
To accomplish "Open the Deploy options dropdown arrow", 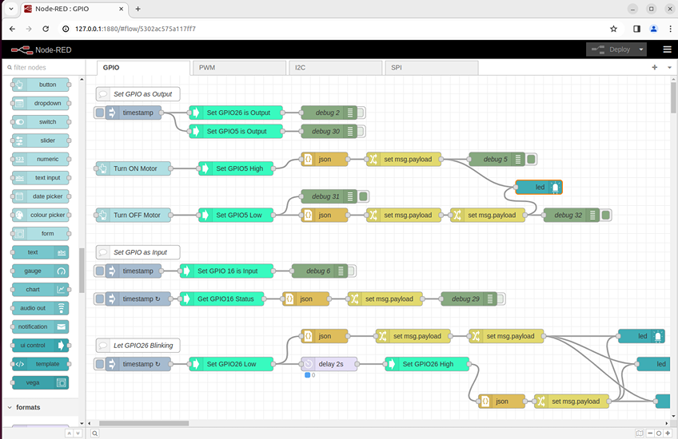I will (x=641, y=49).
